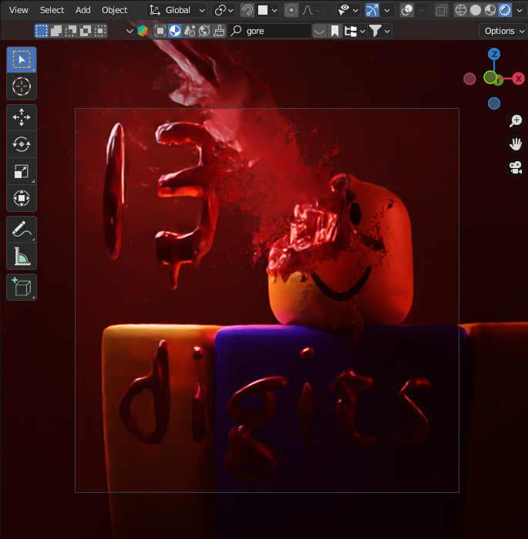This screenshot has width=528, height=539.
Task: Toggle proportional editing circle button
Action: pos(291,10)
